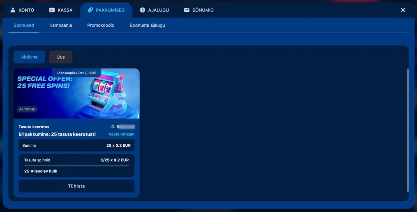Click the Summa row label
Viewport: 417px width, 212px height.
(x=29, y=145)
